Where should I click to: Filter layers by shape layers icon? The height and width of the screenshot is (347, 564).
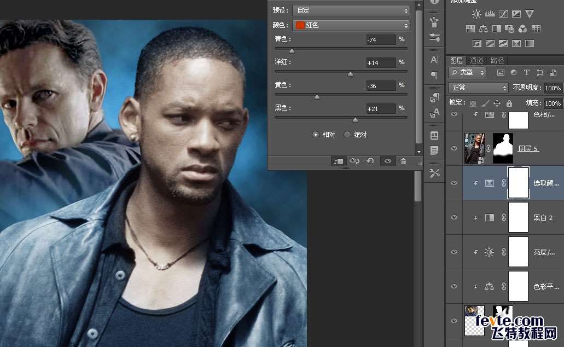pyautogui.click(x=540, y=73)
